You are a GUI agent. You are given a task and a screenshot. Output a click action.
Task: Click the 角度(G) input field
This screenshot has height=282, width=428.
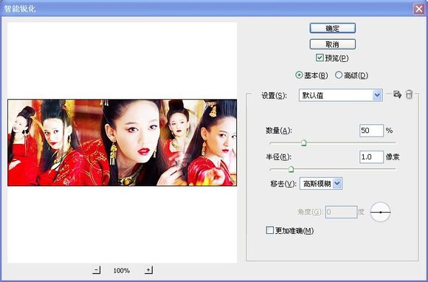point(341,212)
